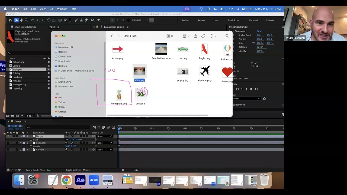Screen dimensions: 347x195
Task: Click the Scale stopwatch in timeline
Action: (x=31, y=139)
